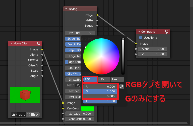Image resolution: width=193 pixels, height=126 pixels.
Task: Click the green Key Color swatch
Action: (88, 108)
